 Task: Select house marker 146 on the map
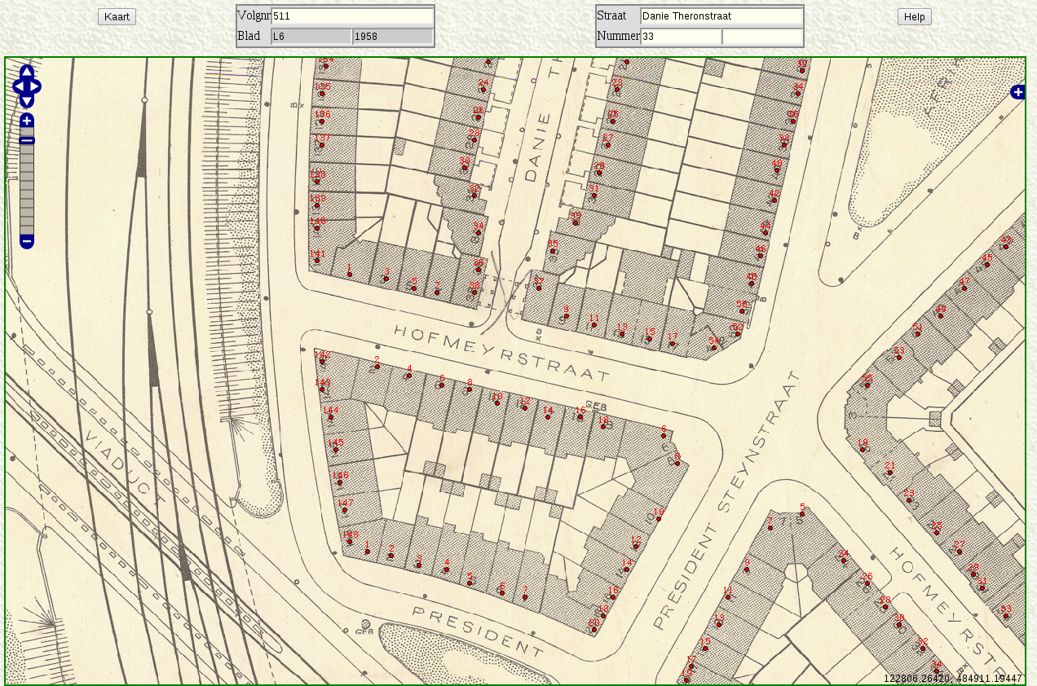coord(340,480)
